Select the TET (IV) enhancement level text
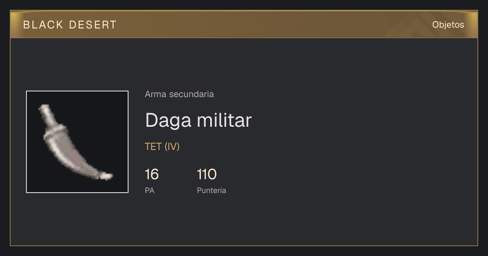This screenshot has width=488, height=256. [162, 147]
